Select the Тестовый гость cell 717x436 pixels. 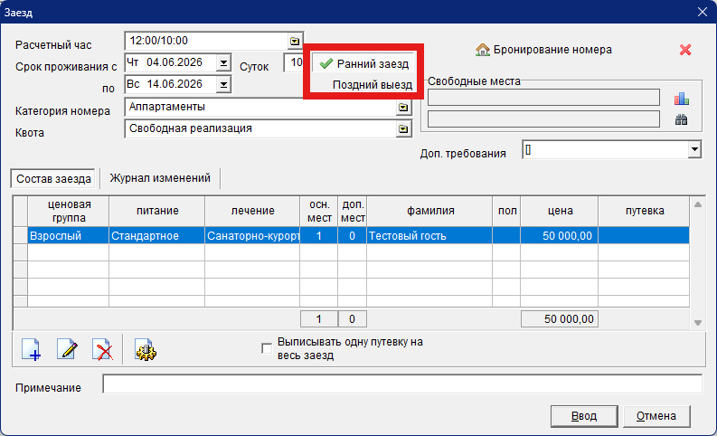429,235
